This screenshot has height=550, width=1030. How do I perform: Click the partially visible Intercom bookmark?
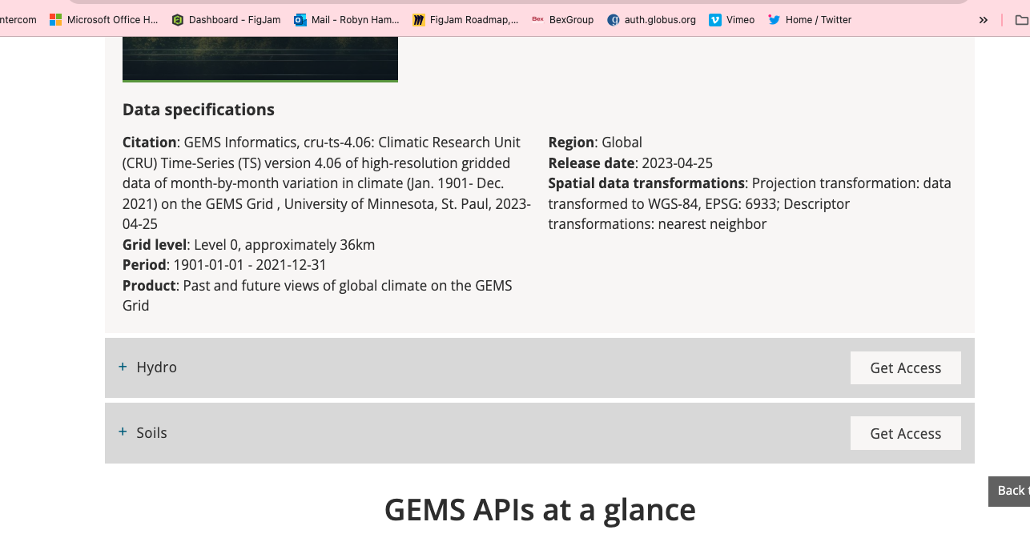coord(18,20)
